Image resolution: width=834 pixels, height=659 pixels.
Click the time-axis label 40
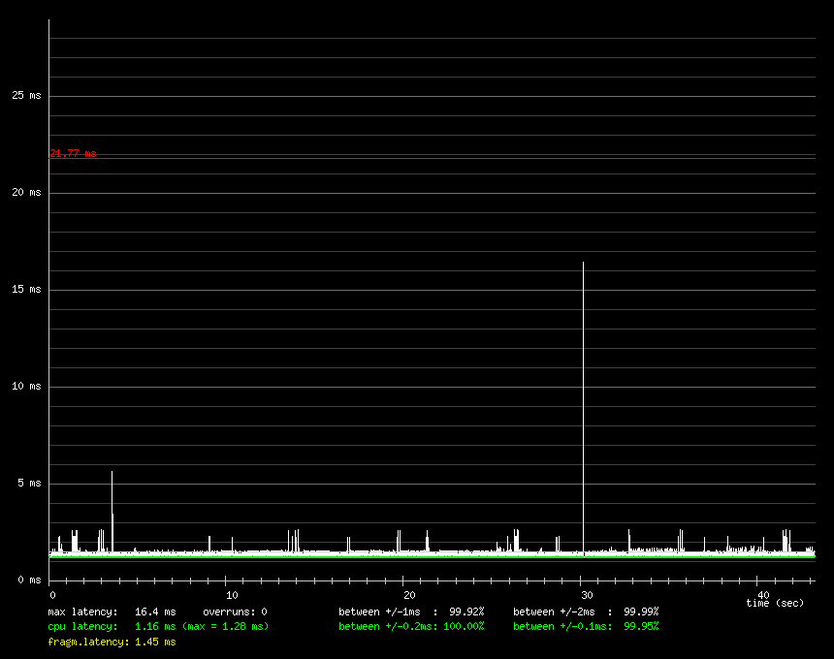(x=763, y=595)
